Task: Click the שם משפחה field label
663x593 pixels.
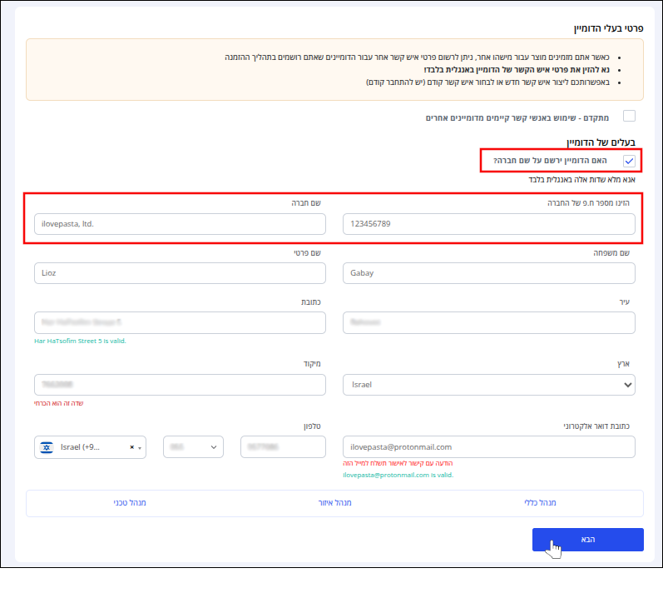Action: coord(611,253)
